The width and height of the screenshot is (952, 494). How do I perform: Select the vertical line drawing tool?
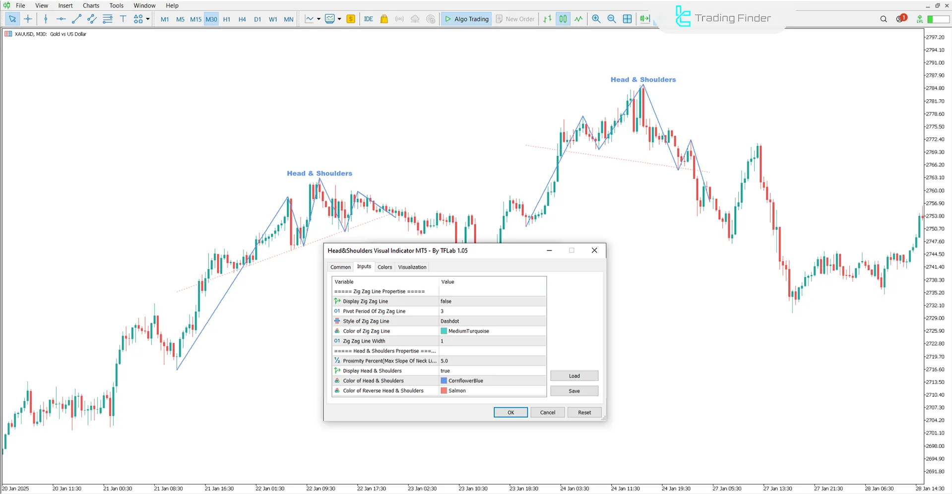coord(46,19)
